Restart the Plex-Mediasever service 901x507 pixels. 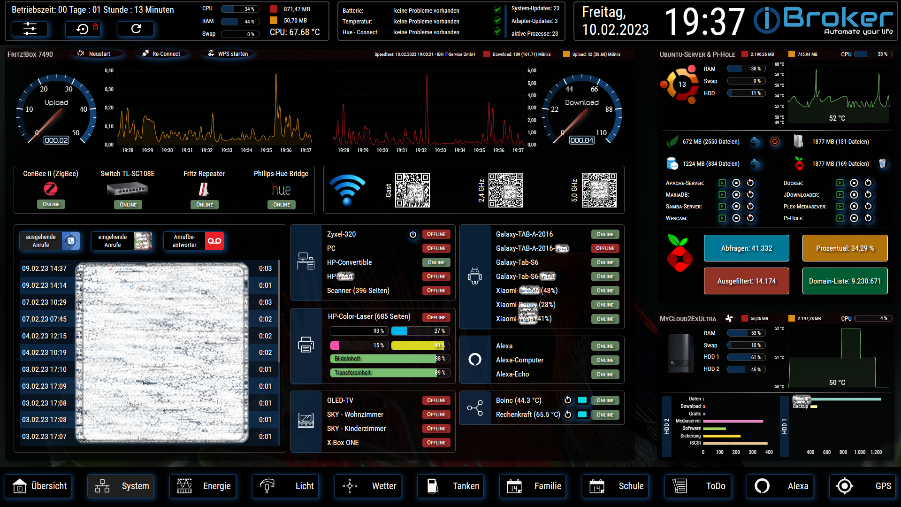coord(868,207)
